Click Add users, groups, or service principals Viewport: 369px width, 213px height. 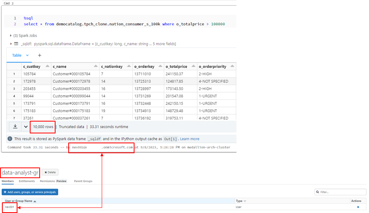(x=30, y=192)
